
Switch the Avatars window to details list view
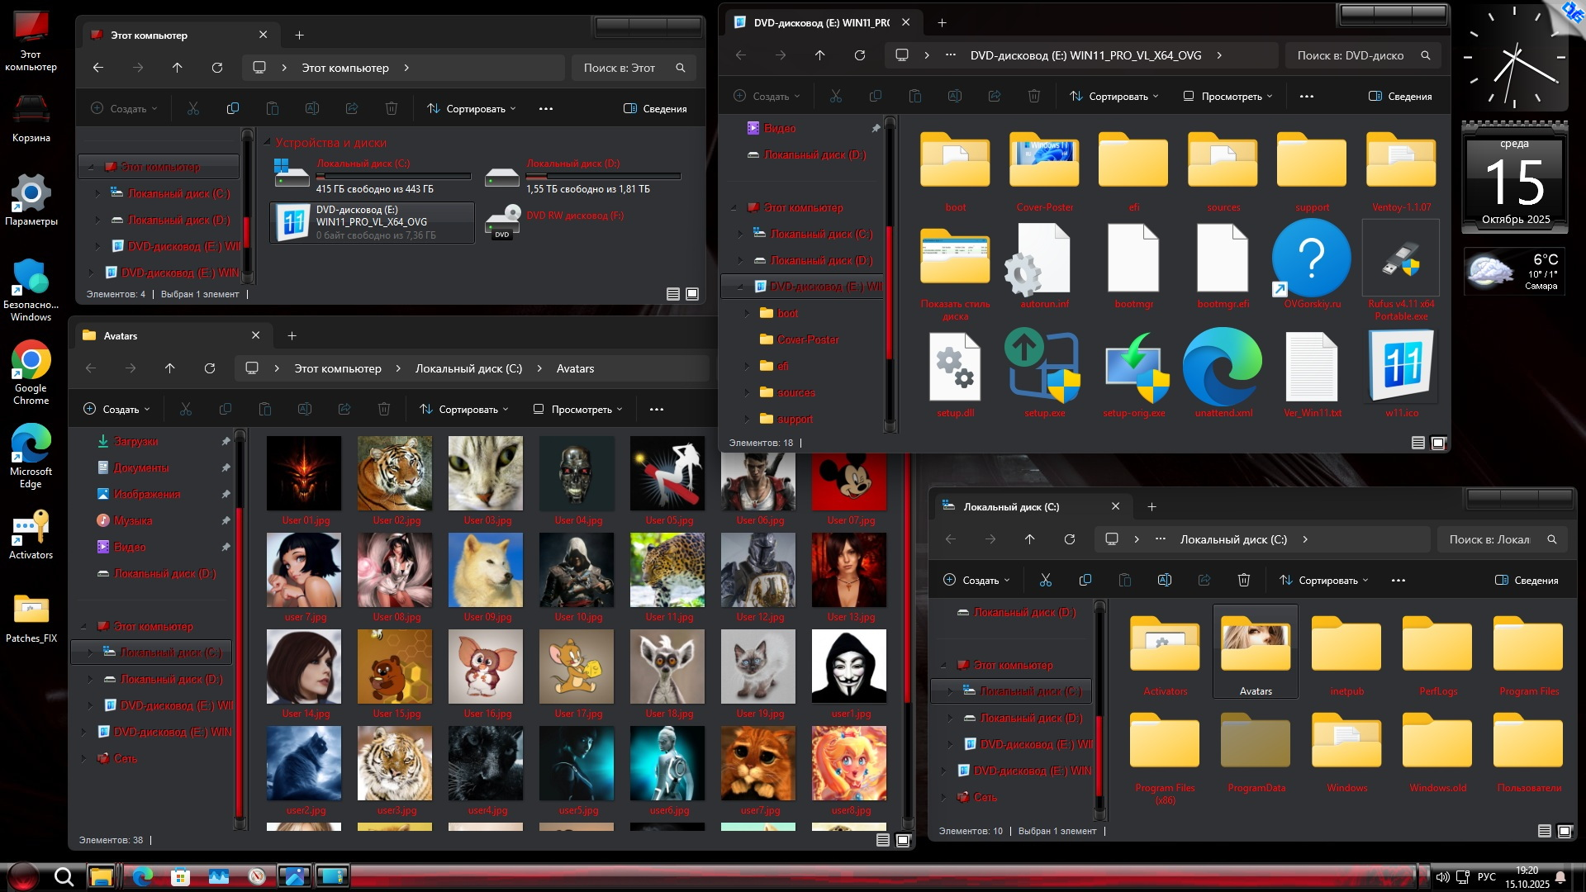[x=882, y=840]
